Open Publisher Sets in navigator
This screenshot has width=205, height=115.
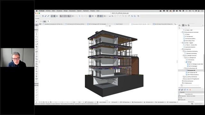coord(188,25)
